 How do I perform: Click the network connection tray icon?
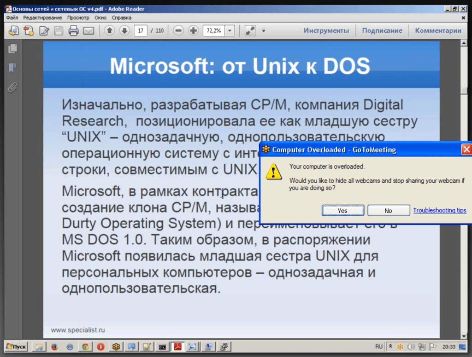pos(422,347)
